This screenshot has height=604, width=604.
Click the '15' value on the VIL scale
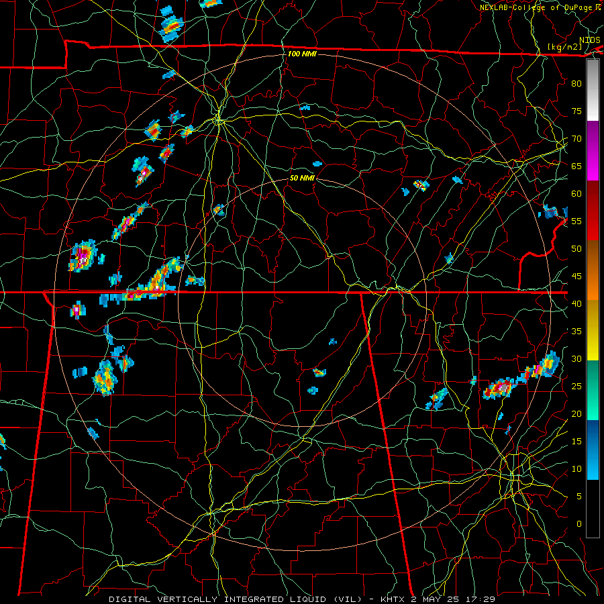pyautogui.click(x=576, y=442)
